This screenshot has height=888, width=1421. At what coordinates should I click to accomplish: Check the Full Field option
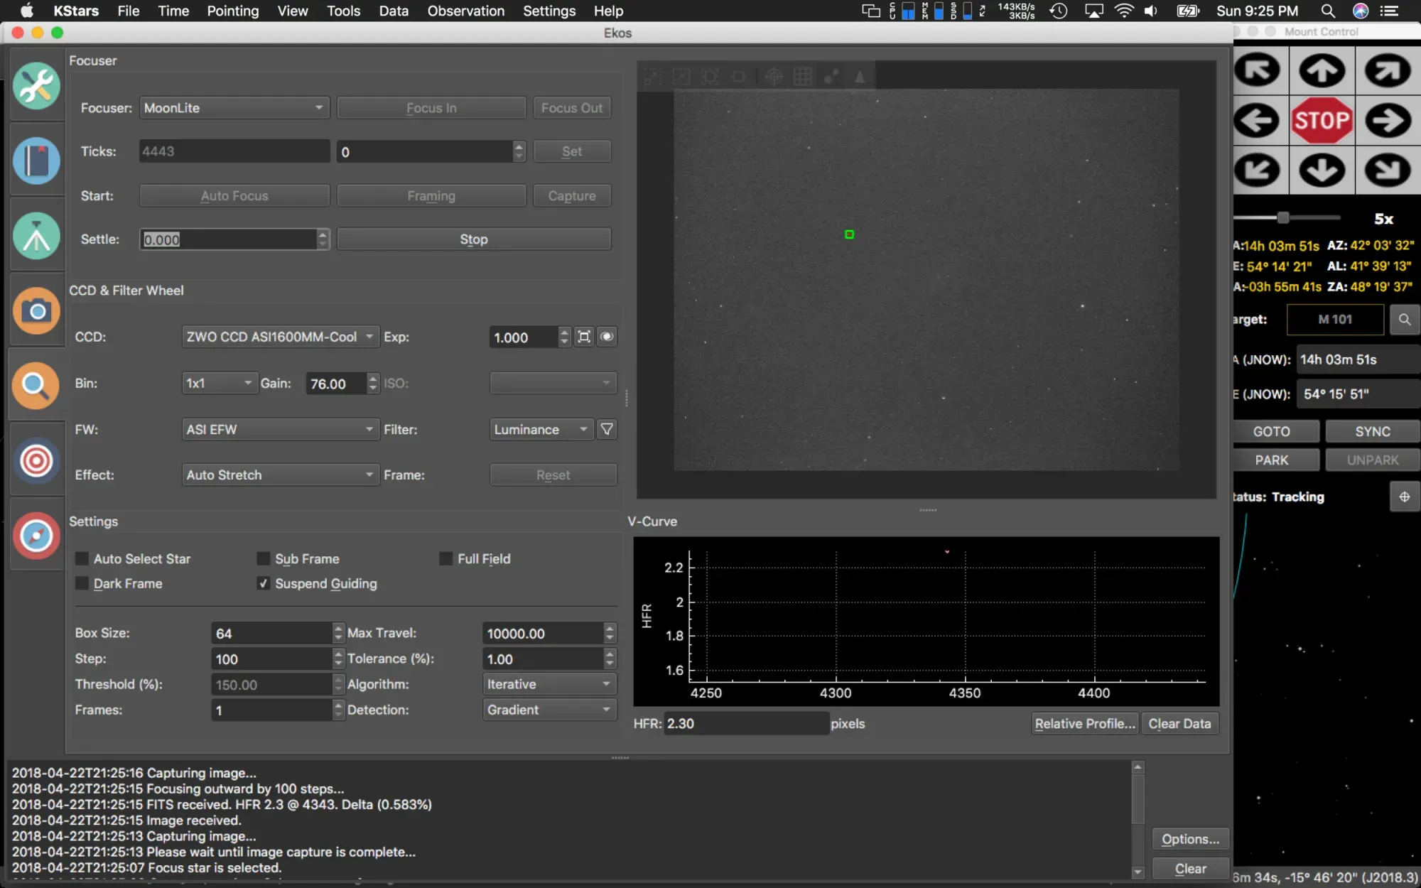tap(446, 559)
